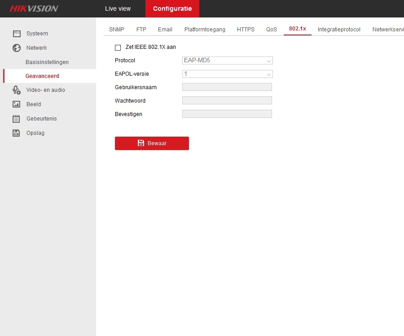Click the Hikvision logo
This screenshot has width=404, height=336.
point(34,9)
